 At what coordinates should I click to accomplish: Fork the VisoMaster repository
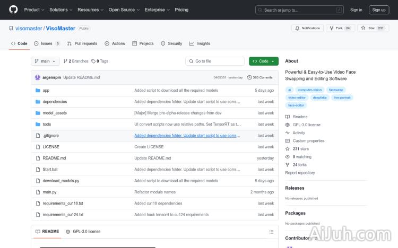tap(340, 28)
